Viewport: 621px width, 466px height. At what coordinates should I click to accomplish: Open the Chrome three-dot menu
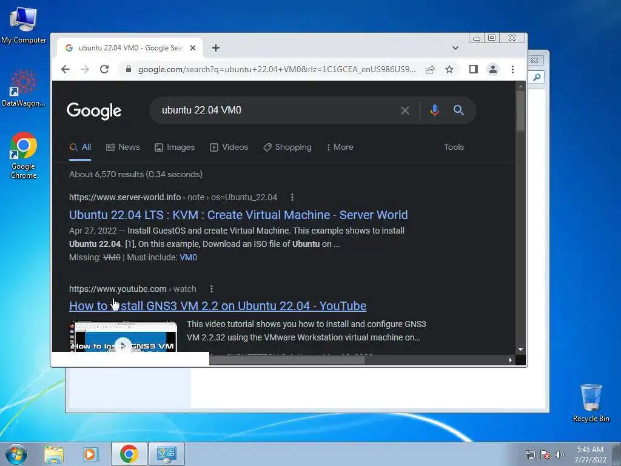pos(512,69)
